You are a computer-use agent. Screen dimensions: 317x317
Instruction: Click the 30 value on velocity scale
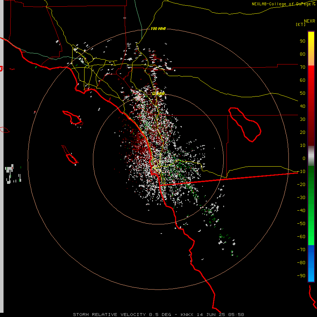click(x=303, y=119)
